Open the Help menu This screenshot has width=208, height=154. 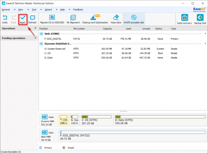[62, 9]
